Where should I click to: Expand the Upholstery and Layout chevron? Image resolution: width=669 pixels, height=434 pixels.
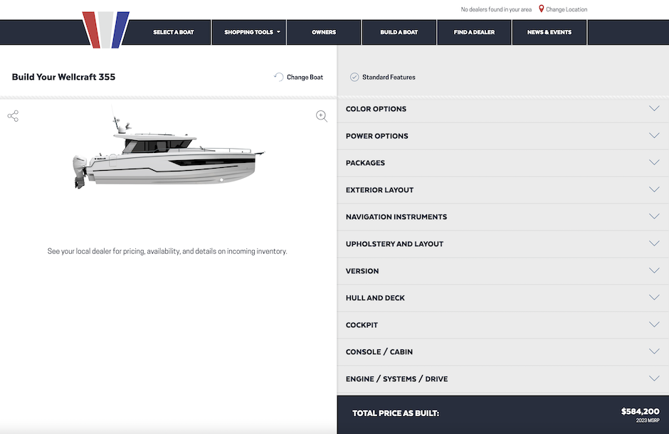(x=654, y=243)
